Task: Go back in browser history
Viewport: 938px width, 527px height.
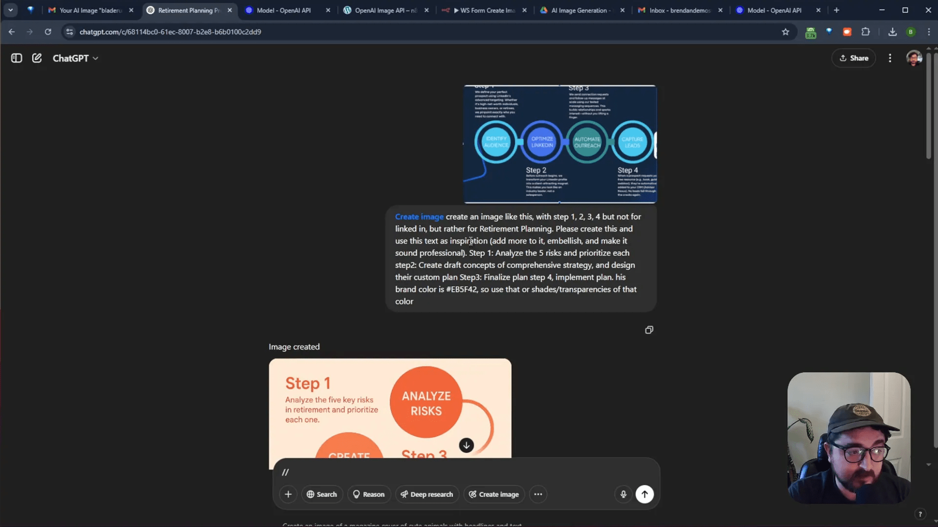Action: tap(12, 32)
